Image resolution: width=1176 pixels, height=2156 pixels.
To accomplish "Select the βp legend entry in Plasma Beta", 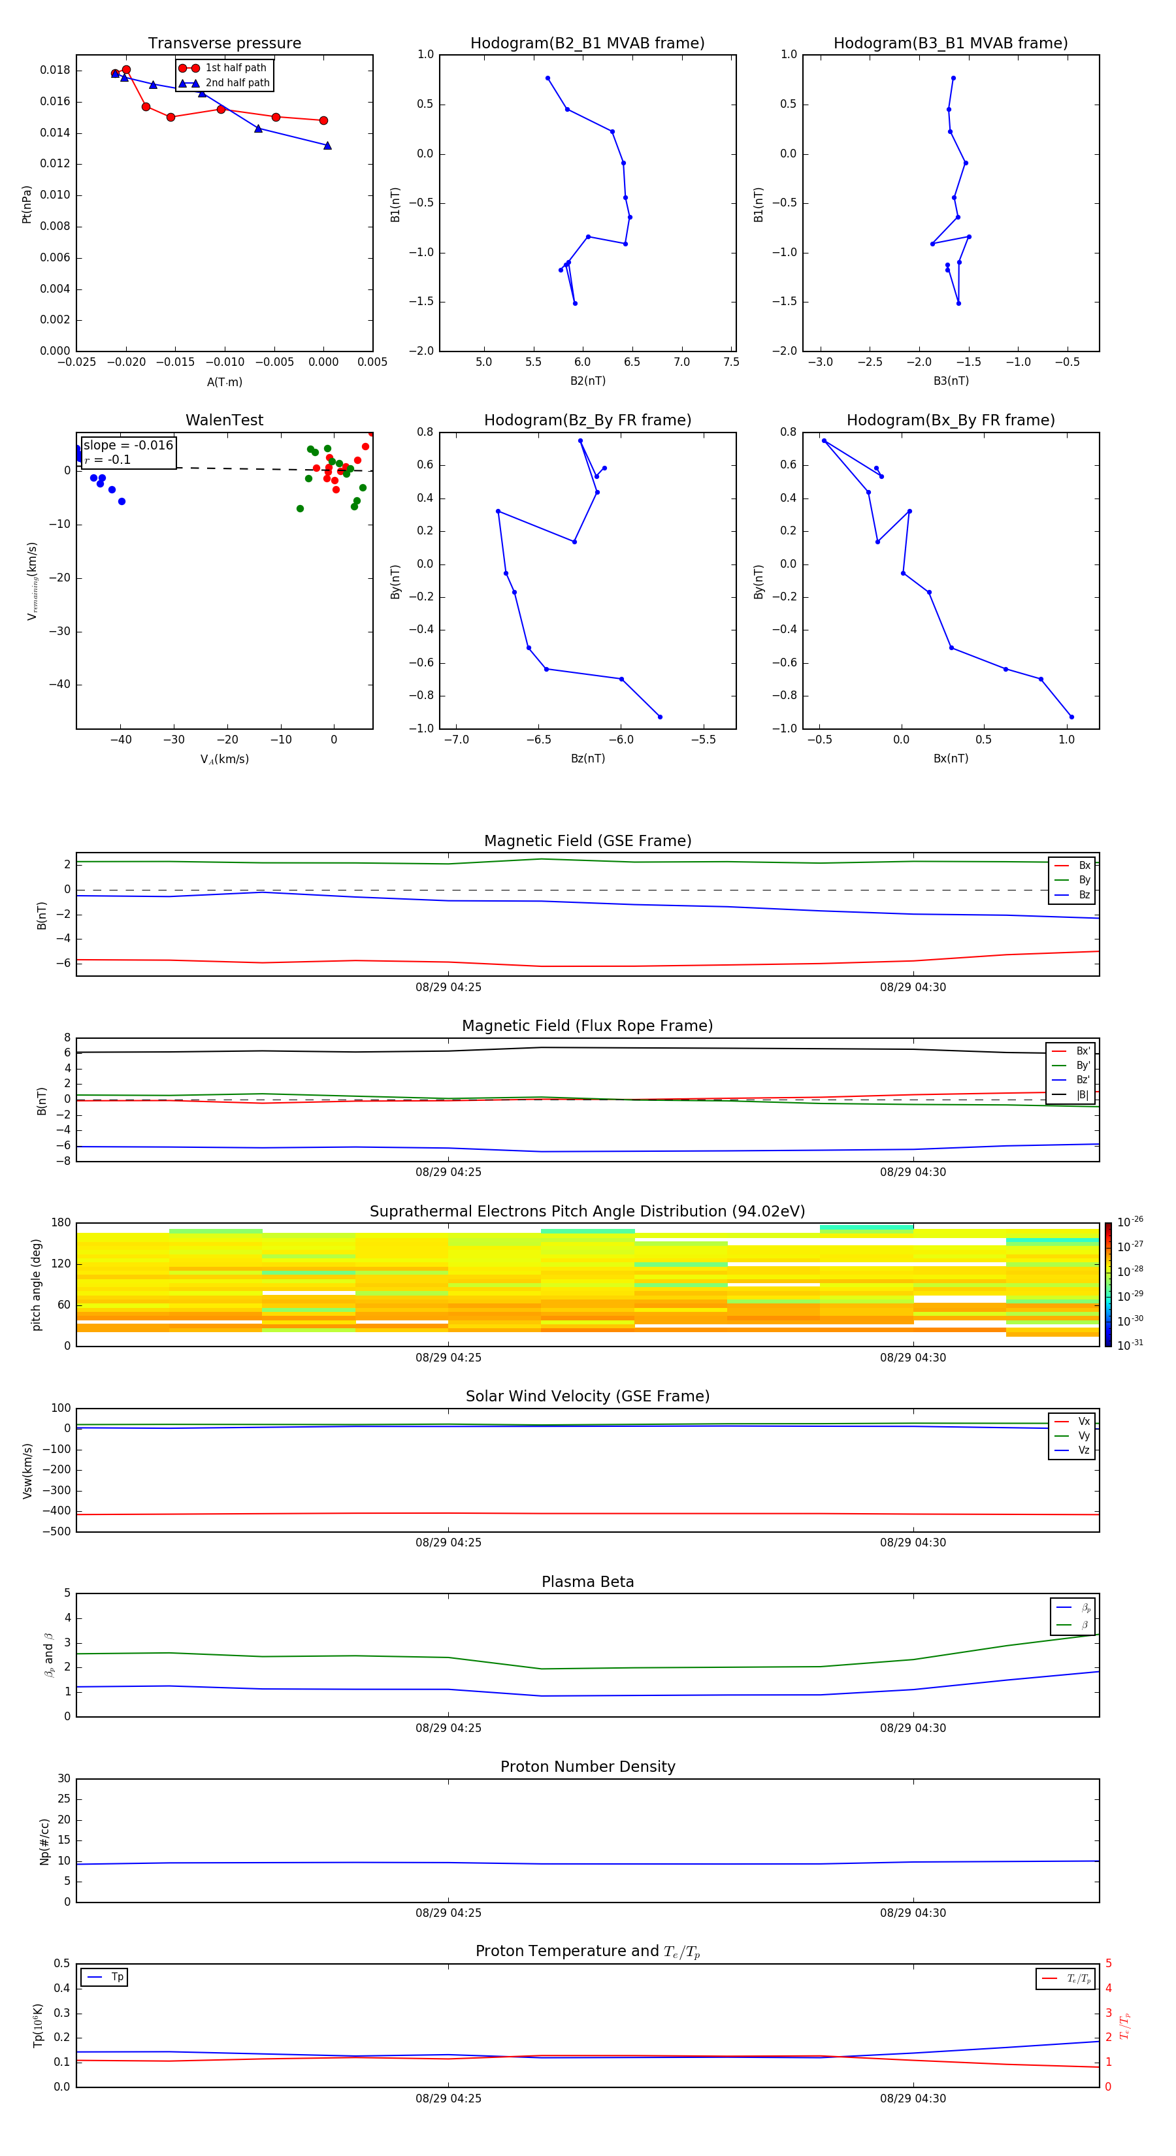I will [1073, 1608].
